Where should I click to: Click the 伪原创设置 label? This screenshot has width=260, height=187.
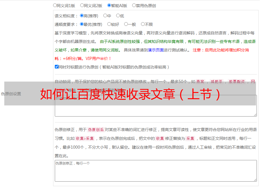[x=11, y=94]
